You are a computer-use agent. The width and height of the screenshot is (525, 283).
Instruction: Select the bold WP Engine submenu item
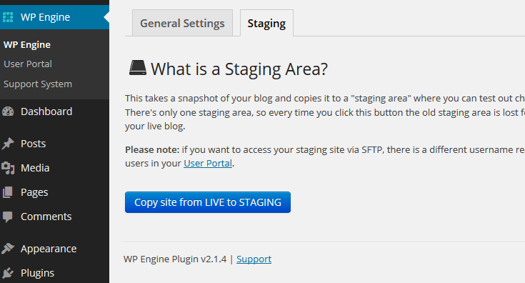27,44
